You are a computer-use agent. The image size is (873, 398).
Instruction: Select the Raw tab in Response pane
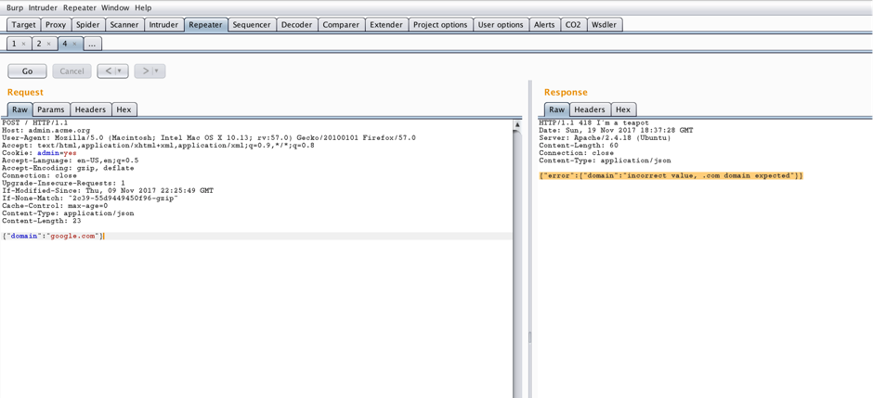[556, 109]
